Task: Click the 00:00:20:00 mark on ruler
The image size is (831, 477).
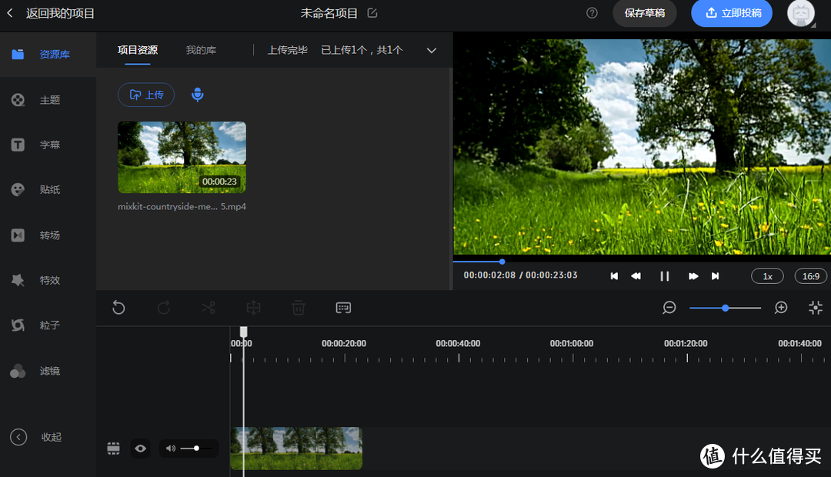Action: (x=344, y=343)
